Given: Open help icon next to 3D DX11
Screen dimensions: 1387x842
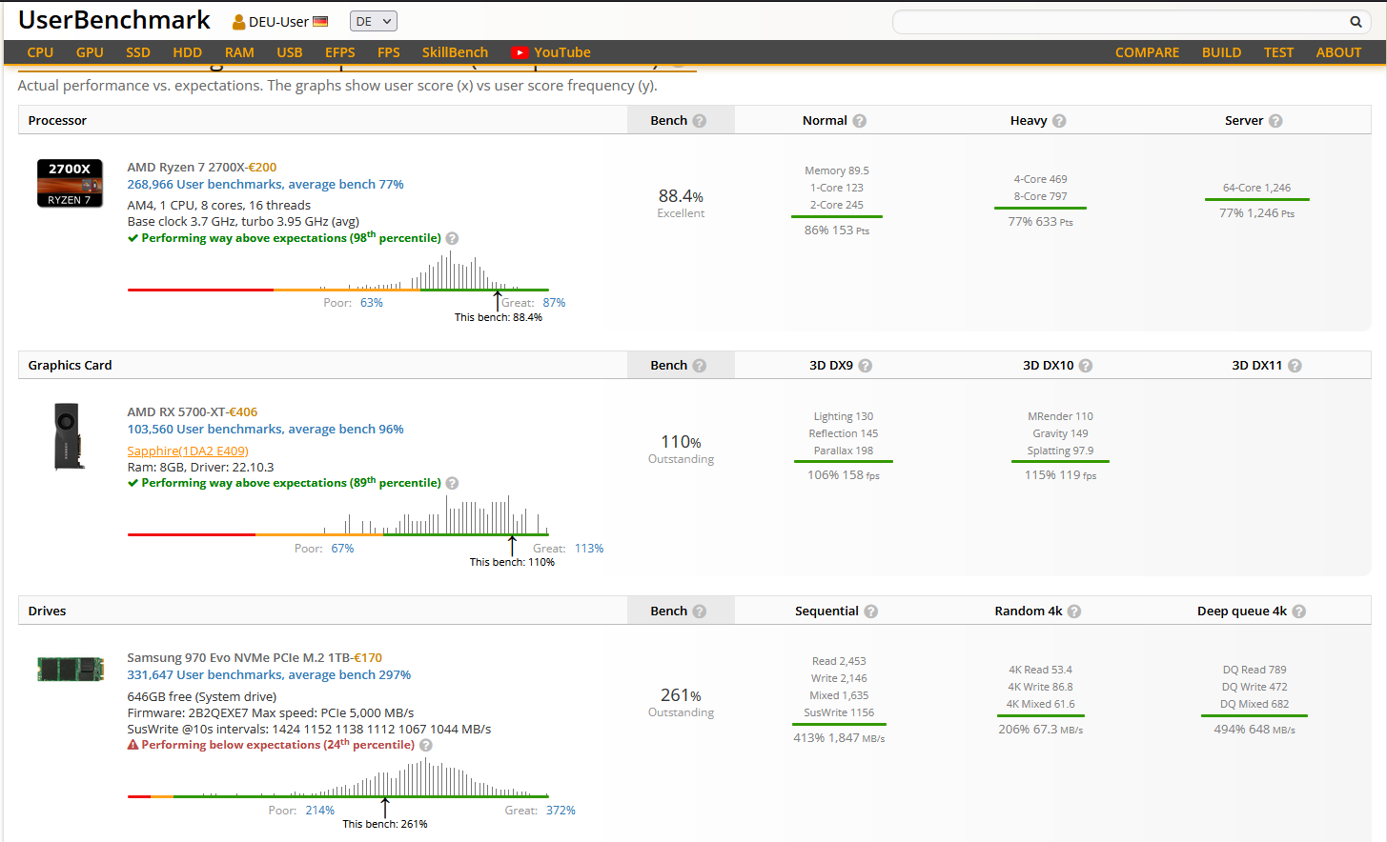Looking at the screenshot, I should 1295,366.
